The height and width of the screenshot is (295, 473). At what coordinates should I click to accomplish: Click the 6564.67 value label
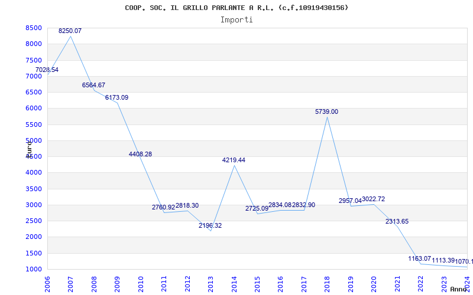click(93, 85)
